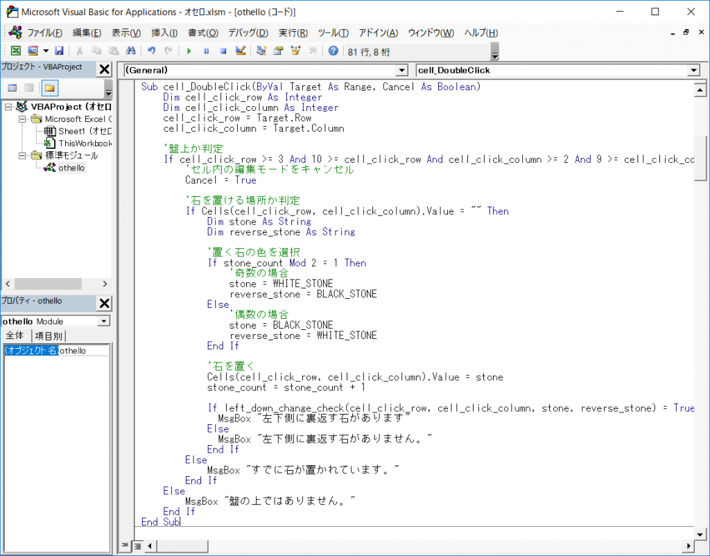The width and height of the screenshot is (710, 556).
Task: Collapse the 標準モジュール folder
Action: pos(22,155)
